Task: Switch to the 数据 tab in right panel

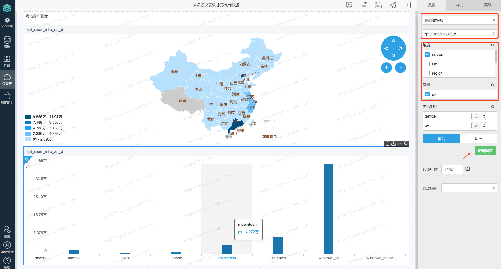Action: pos(432,5)
